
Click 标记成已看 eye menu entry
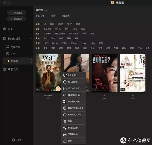(74, 128)
